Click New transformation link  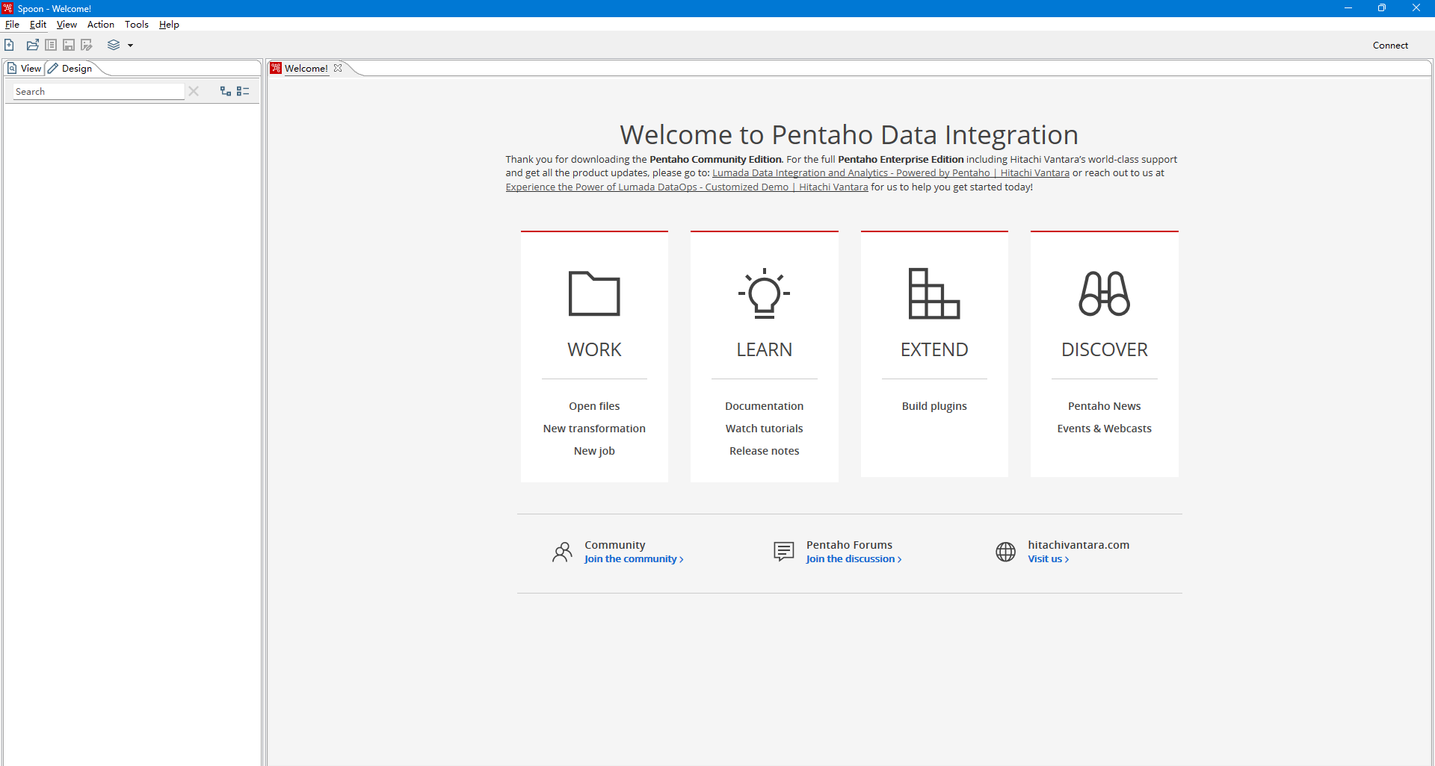point(594,429)
